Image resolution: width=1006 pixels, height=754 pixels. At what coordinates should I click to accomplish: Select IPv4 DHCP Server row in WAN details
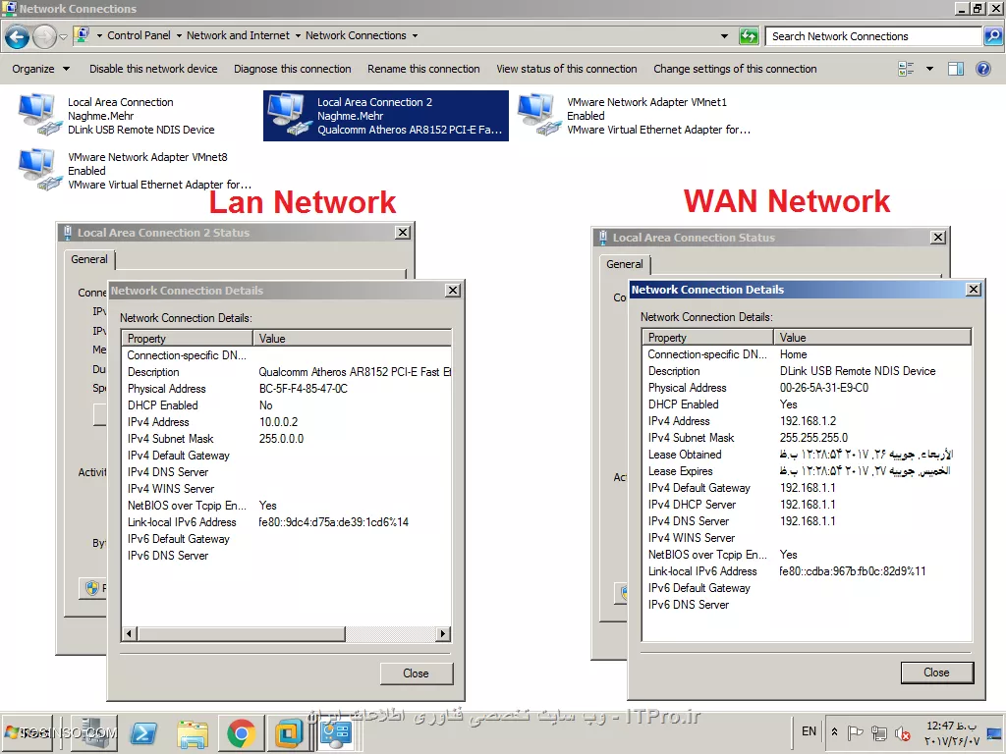pos(807,504)
